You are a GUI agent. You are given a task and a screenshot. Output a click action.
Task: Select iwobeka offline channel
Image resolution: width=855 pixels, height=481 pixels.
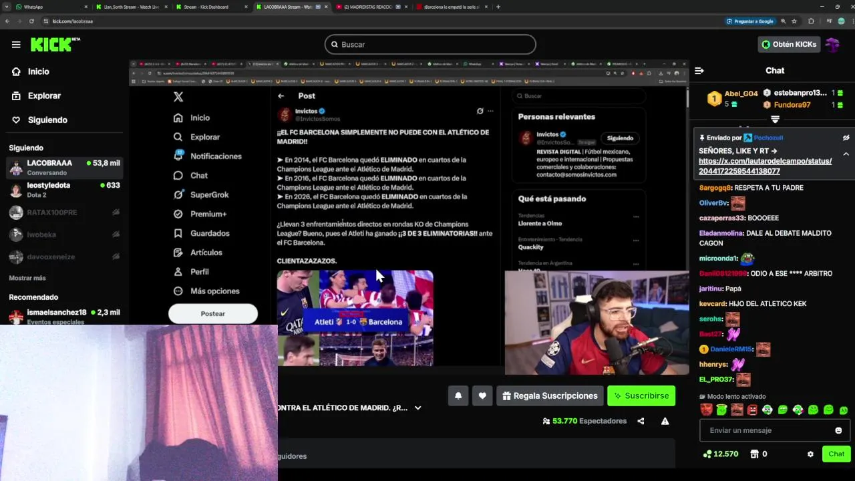pyautogui.click(x=64, y=234)
